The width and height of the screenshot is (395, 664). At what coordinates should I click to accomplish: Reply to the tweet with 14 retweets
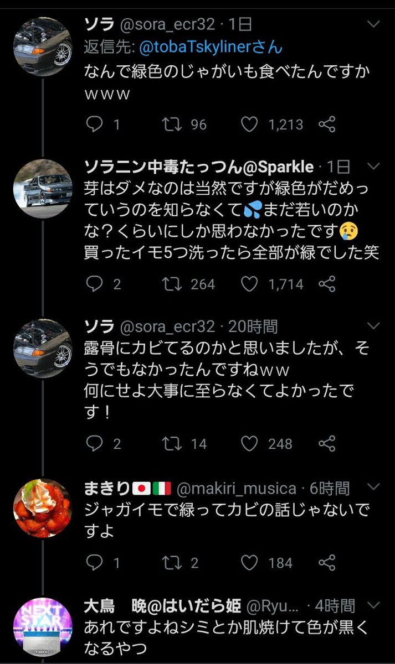click(x=95, y=443)
